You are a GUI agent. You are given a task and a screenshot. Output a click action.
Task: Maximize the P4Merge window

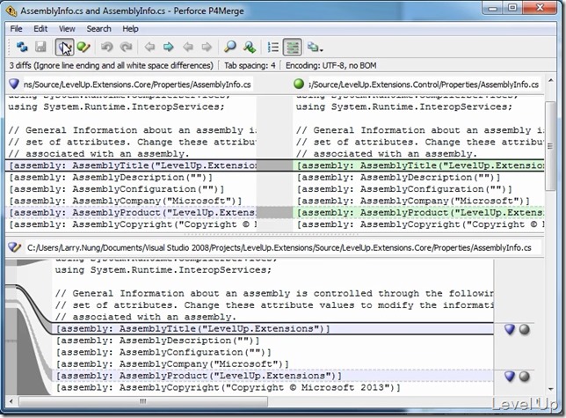tap(512, 8)
